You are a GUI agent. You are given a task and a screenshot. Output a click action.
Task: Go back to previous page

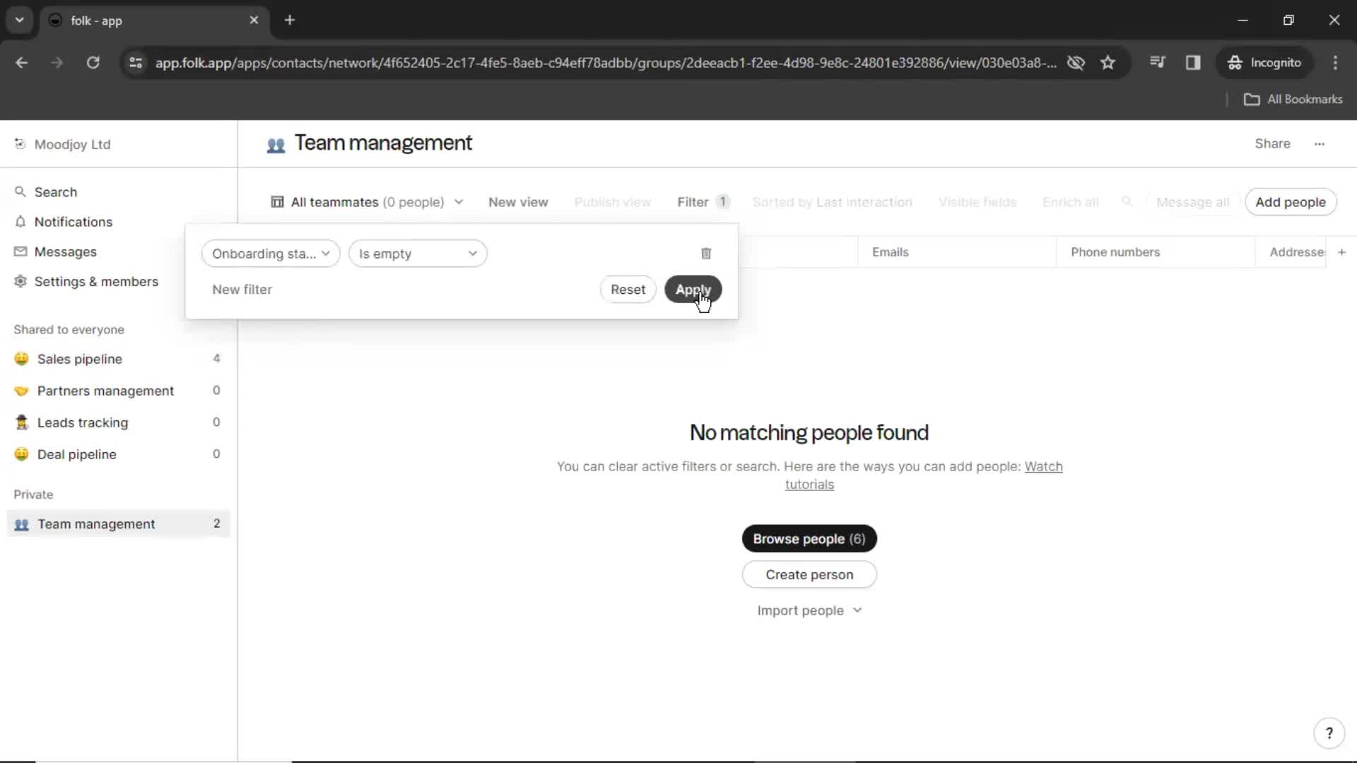(22, 63)
